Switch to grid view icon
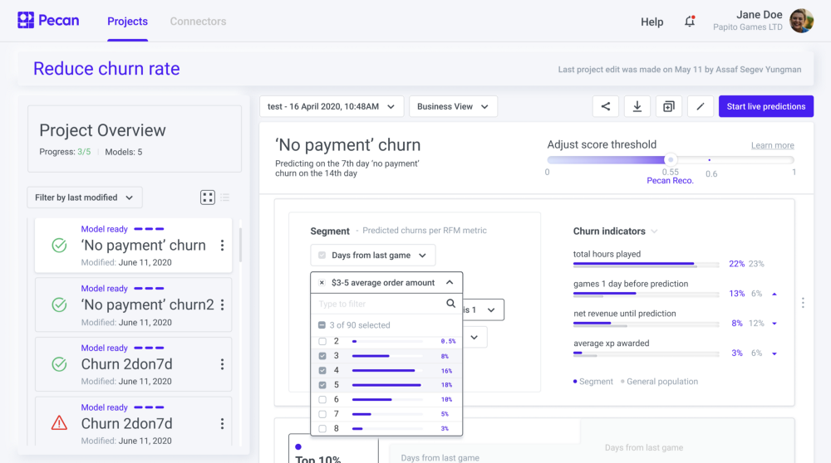This screenshot has height=463, width=831. coord(208,197)
